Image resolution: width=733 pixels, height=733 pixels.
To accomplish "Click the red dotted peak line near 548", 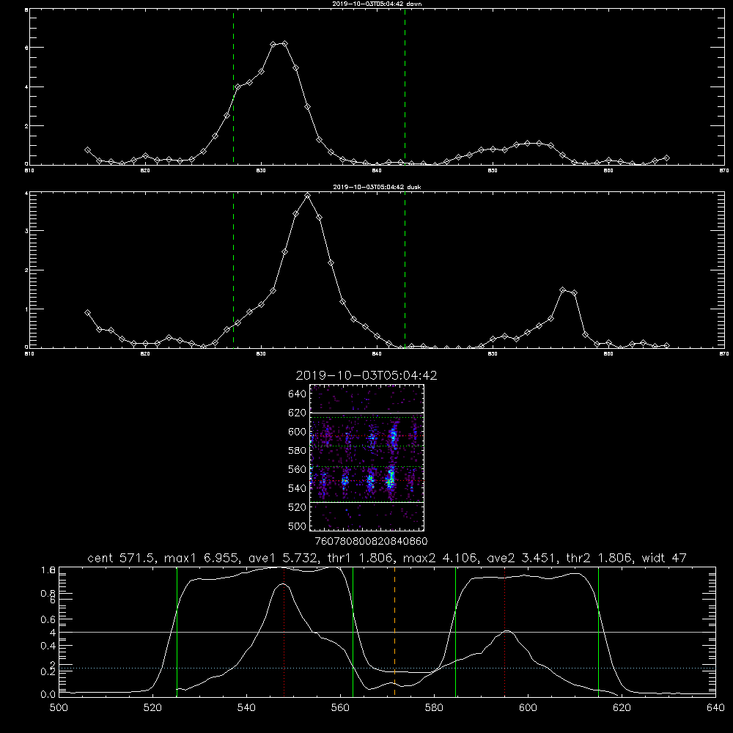I will [x=284, y=631].
